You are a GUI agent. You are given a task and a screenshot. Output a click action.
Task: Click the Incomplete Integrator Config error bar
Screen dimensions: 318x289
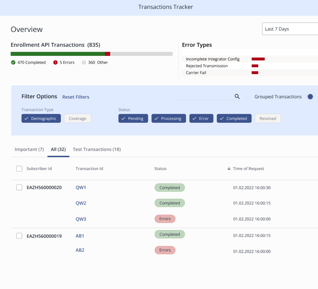[258, 59]
